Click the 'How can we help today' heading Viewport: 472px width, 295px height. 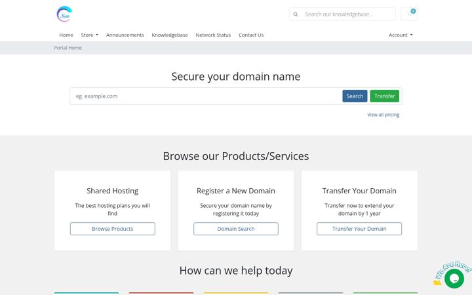pos(236,271)
